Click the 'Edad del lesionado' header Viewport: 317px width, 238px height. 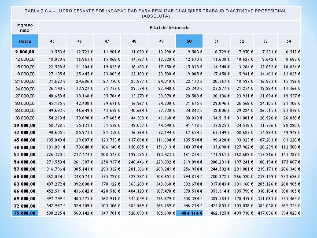click(170, 27)
